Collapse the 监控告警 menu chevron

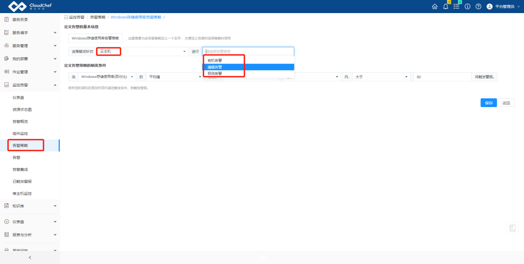pyautogui.click(x=55, y=85)
